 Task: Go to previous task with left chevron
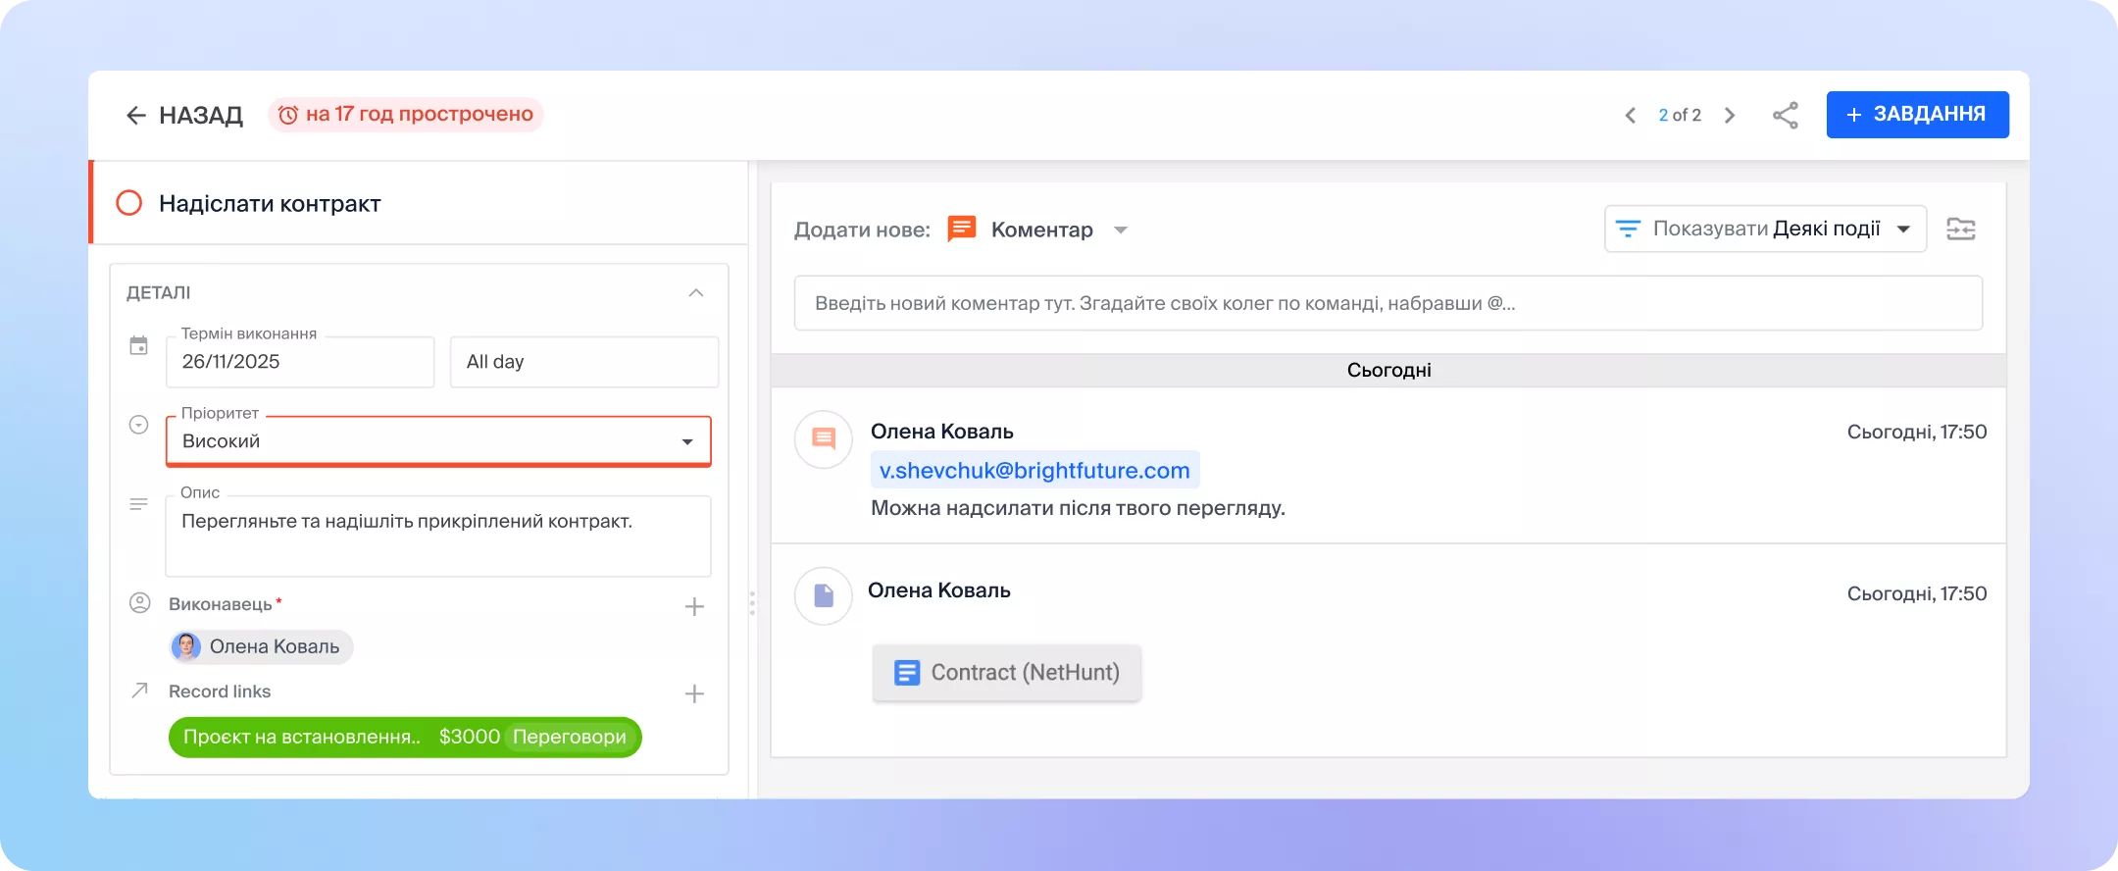click(1630, 115)
